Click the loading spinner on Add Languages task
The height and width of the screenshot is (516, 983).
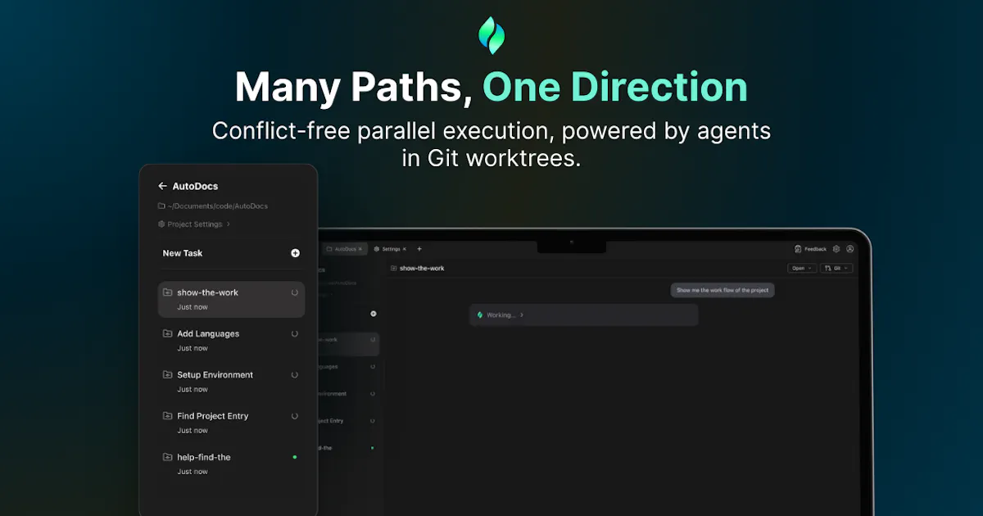tap(295, 333)
